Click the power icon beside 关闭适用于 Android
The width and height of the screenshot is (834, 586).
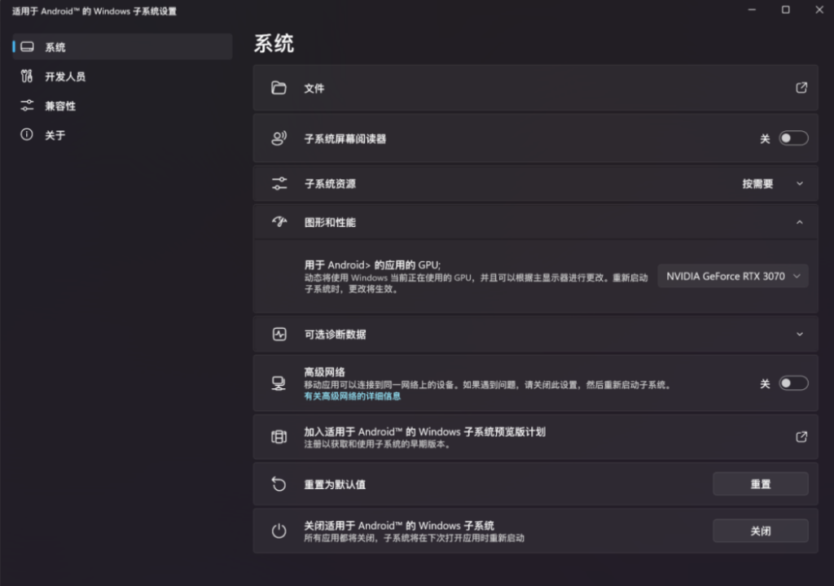(279, 531)
